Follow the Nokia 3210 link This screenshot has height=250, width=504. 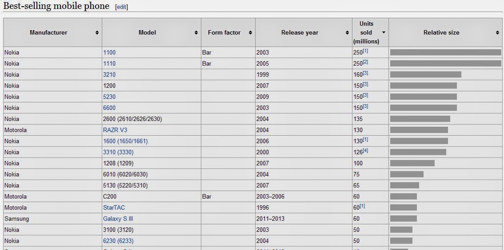[109, 74]
